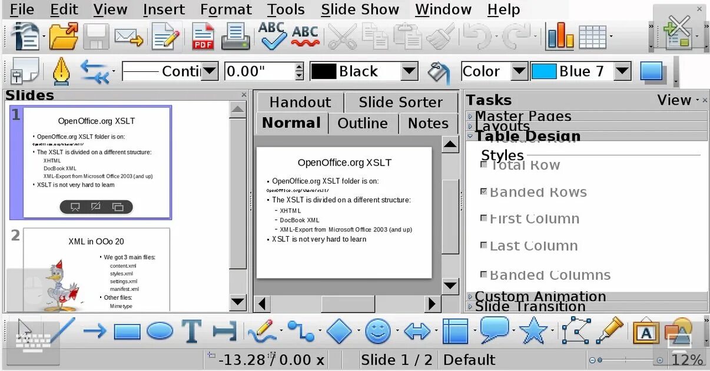The height and width of the screenshot is (371, 710).
Task: Select the Callouts speech bubble tool
Action: coord(494,330)
